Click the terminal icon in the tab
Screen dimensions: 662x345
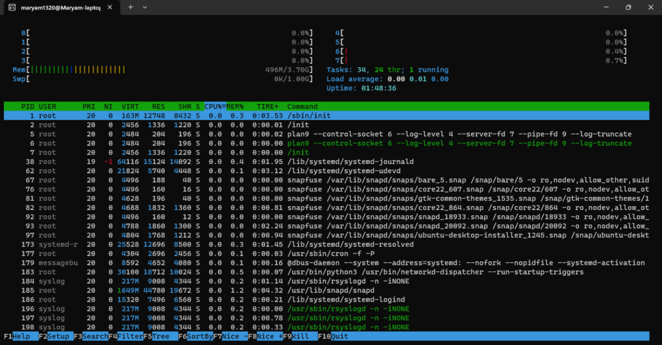[x=12, y=7]
